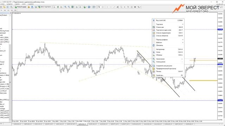Open the periods clock dropdown in toolbar

[89, 7]
